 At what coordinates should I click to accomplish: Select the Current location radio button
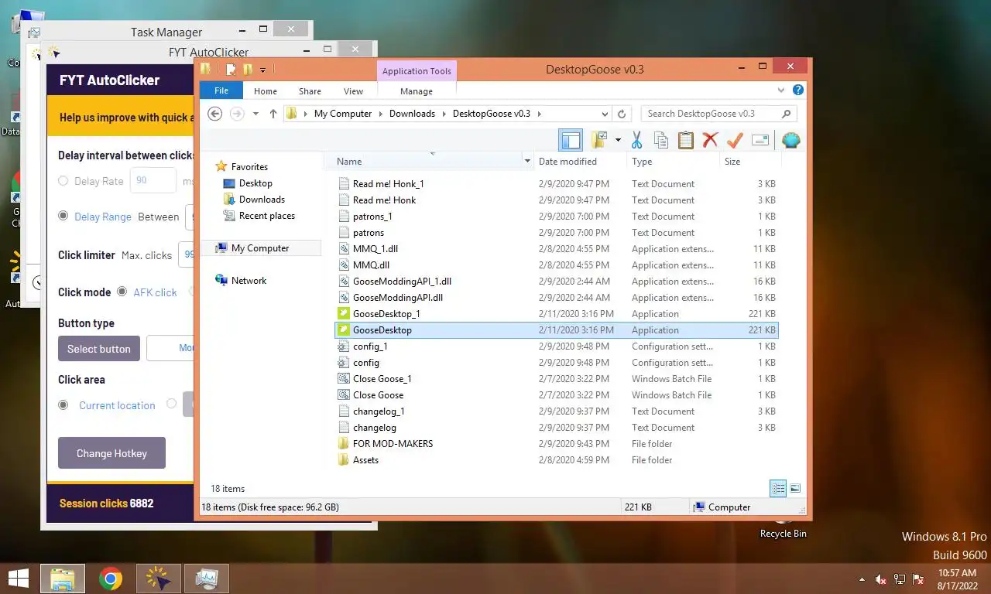[x=63, y=405]
